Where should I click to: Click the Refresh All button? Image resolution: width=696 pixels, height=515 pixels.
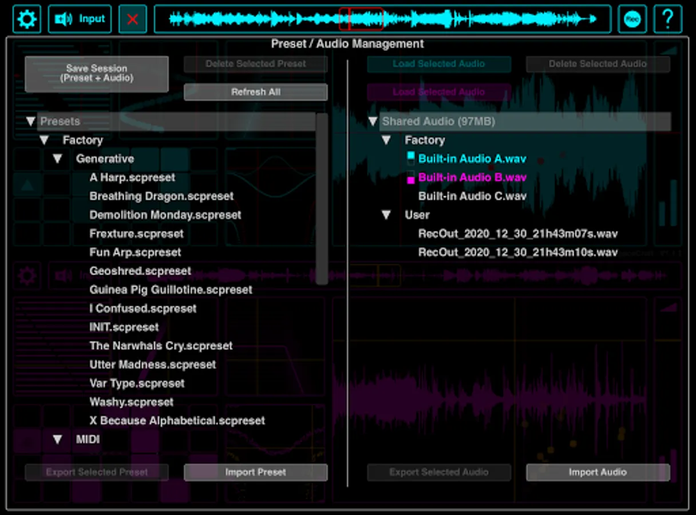[255, 92]
